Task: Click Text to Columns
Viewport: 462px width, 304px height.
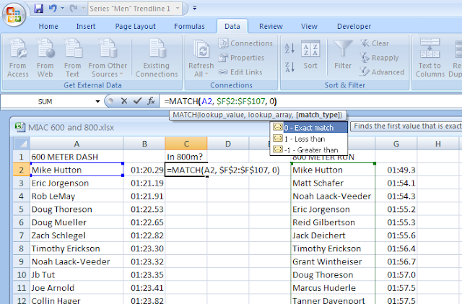Action: pyautogui.click(x=430, y=58)
